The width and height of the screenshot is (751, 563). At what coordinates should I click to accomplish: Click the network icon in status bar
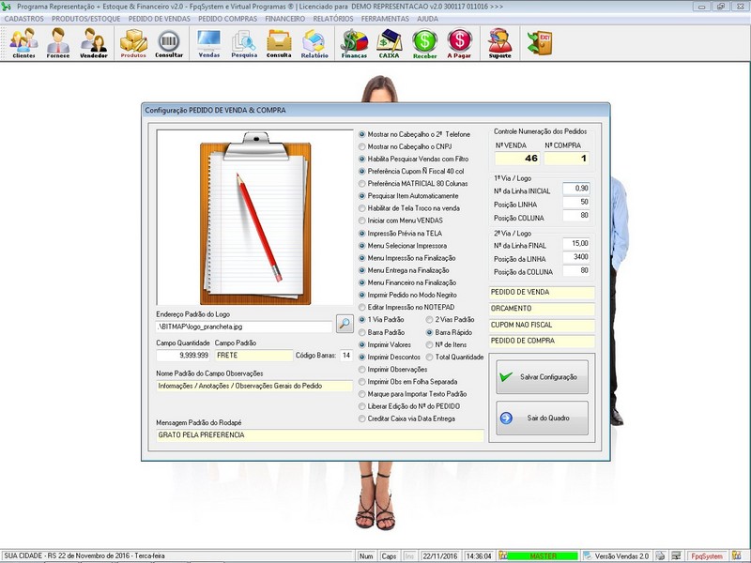[x=676, y=555]
